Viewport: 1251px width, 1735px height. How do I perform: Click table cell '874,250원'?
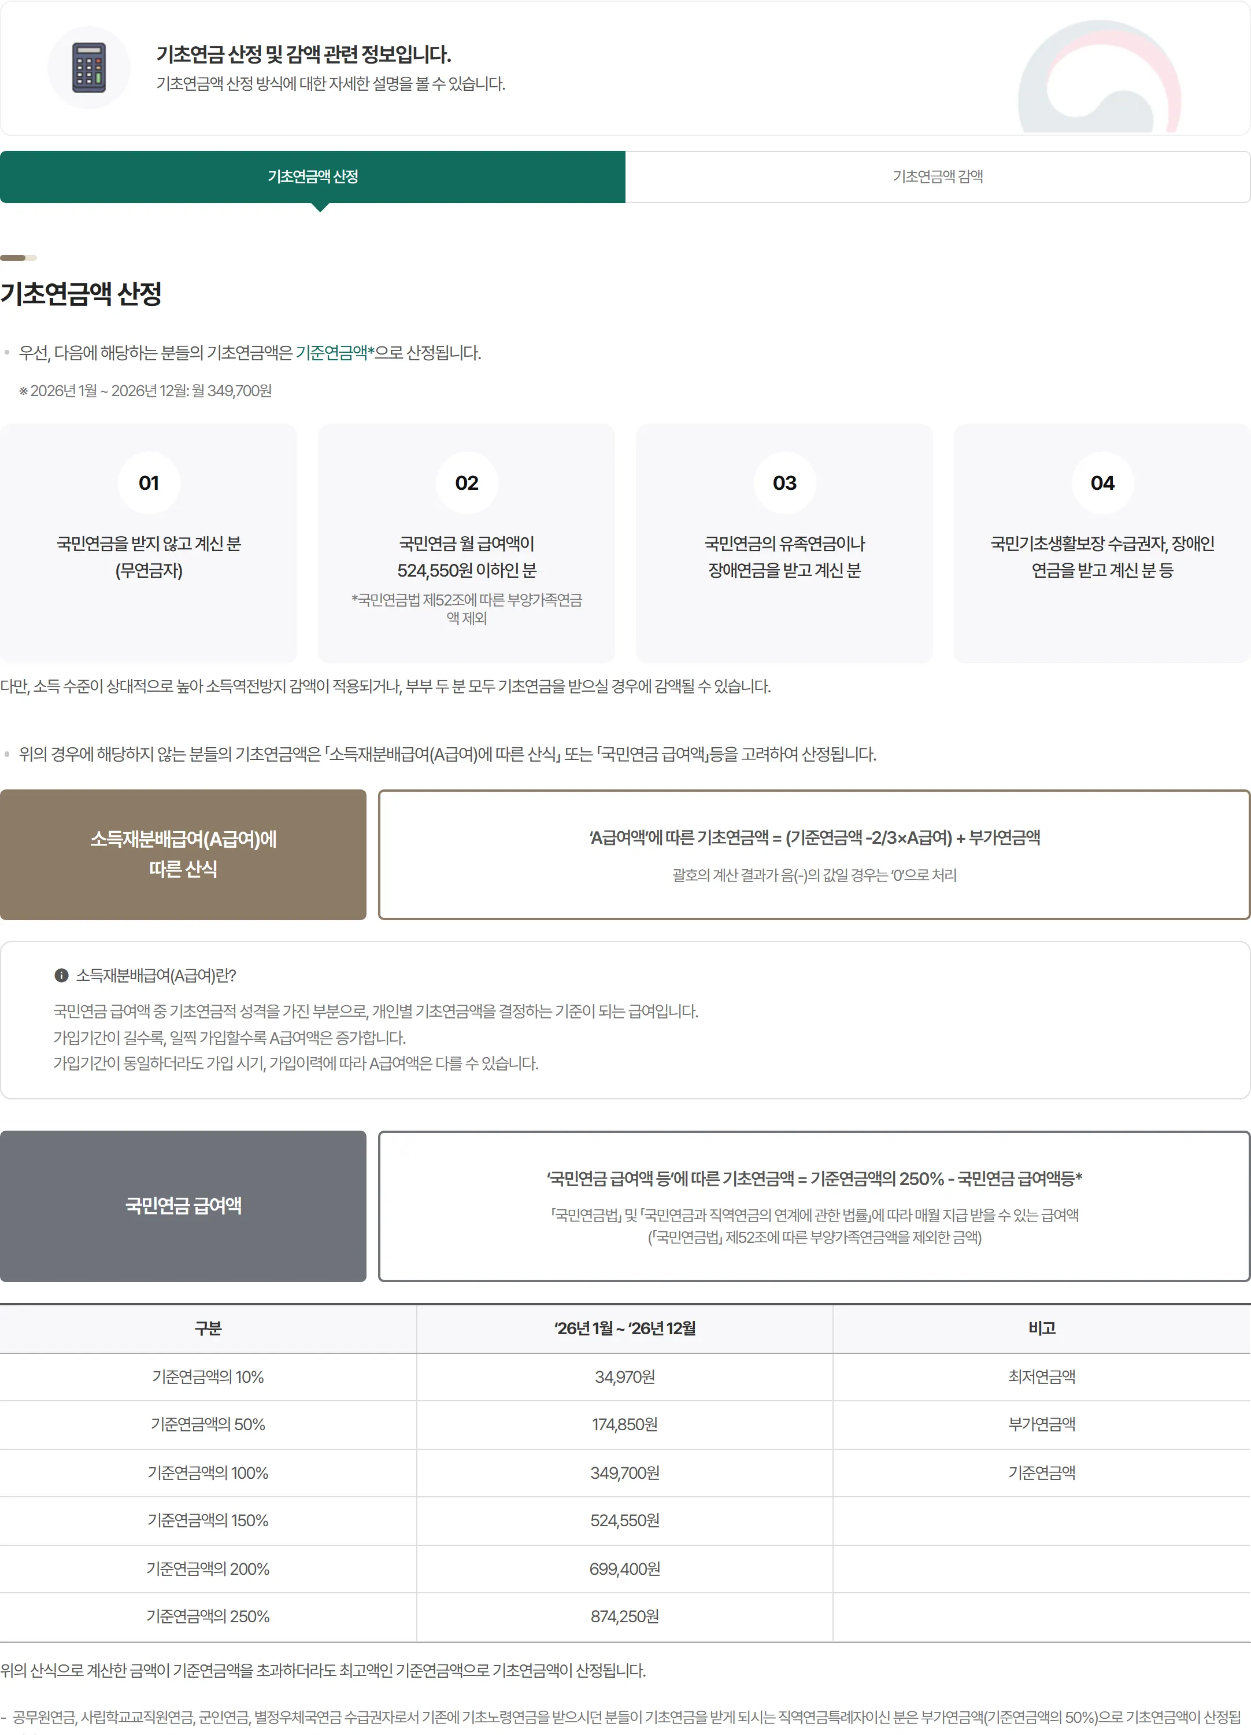click(625, 1616)
